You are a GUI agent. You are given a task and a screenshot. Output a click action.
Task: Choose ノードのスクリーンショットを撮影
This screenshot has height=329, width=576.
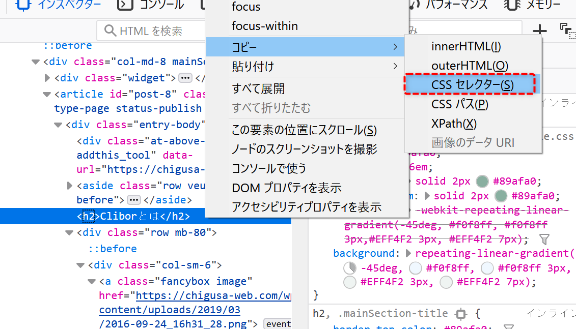306,149
